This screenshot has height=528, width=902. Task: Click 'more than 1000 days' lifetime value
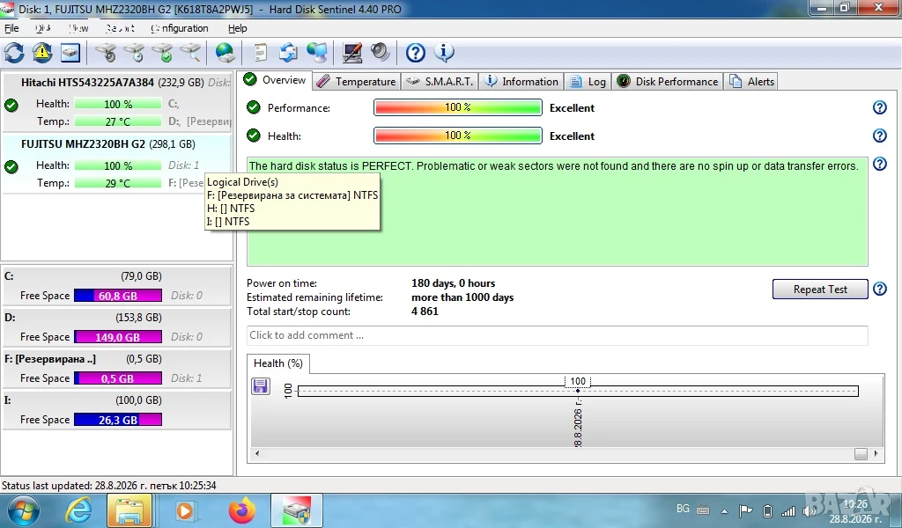[462, 297]
